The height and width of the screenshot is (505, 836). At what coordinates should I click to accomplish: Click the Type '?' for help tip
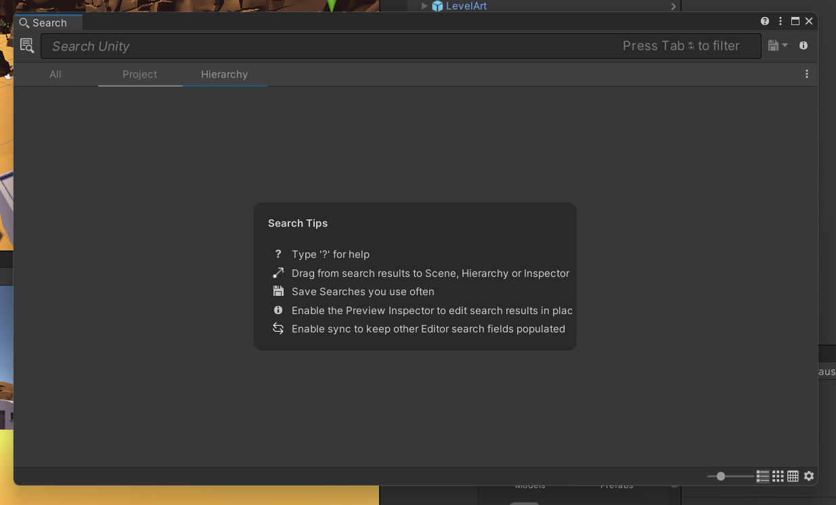tap(330, 255)
